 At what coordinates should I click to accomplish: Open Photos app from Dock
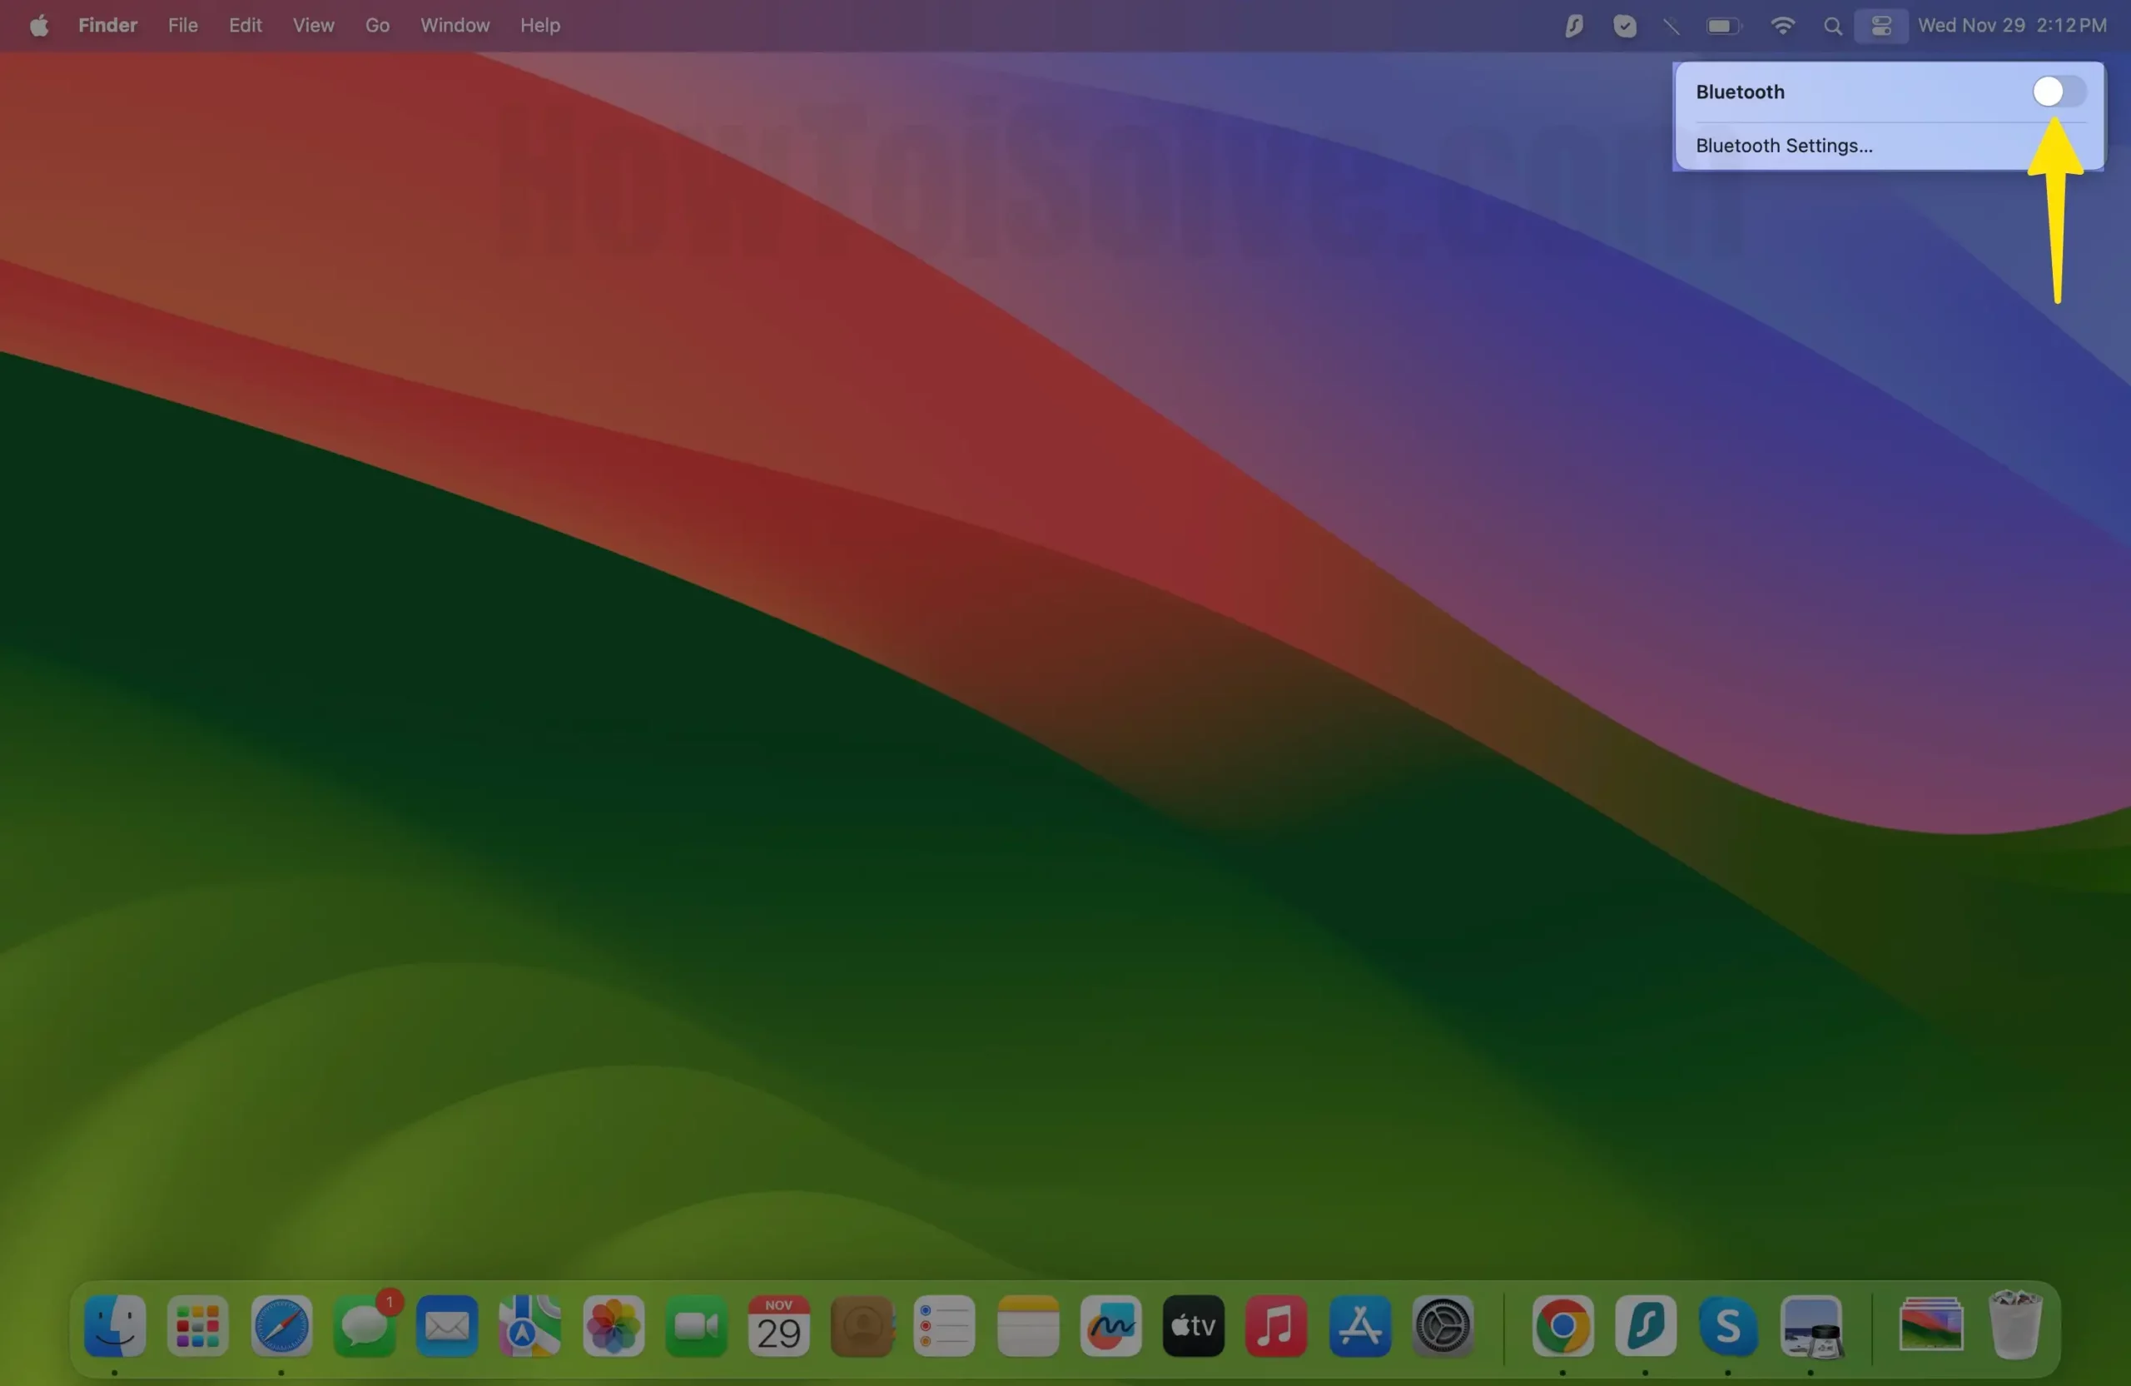click(613, 1325)
